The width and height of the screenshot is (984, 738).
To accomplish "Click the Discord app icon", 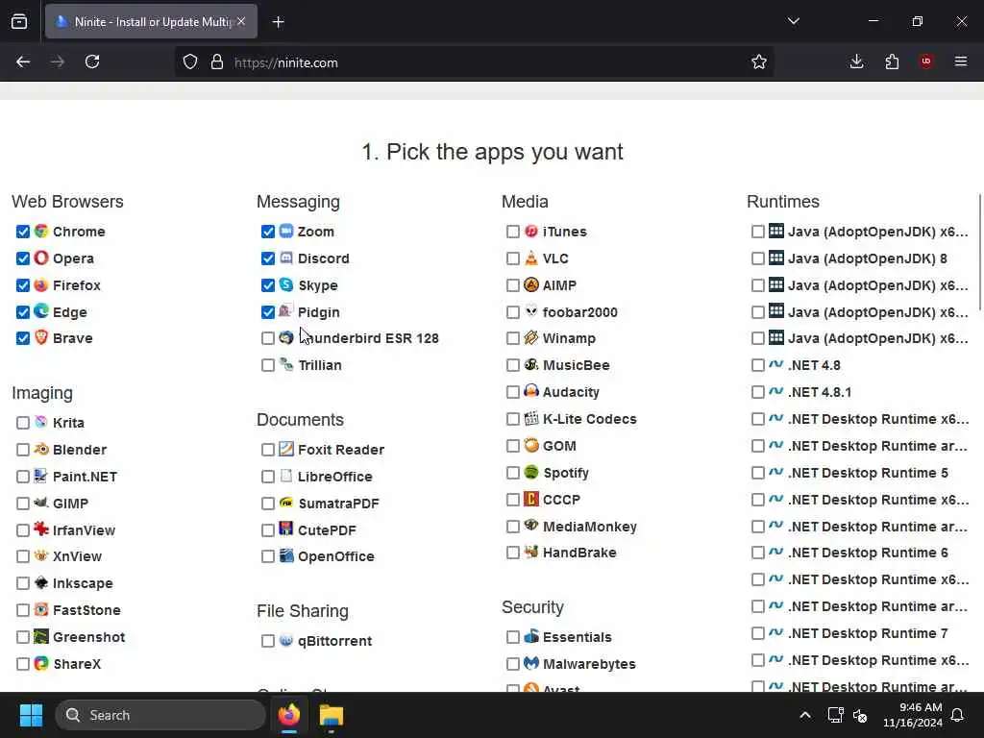I will click(286, 258).
